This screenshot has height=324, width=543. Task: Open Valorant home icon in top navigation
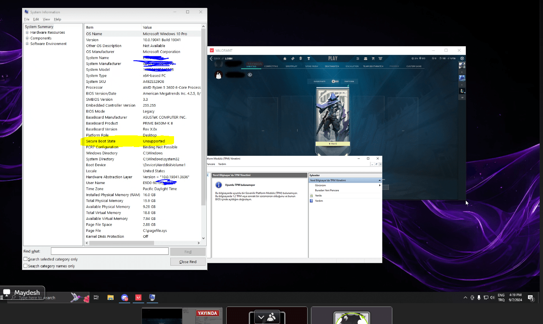click(x=285, y=58)
